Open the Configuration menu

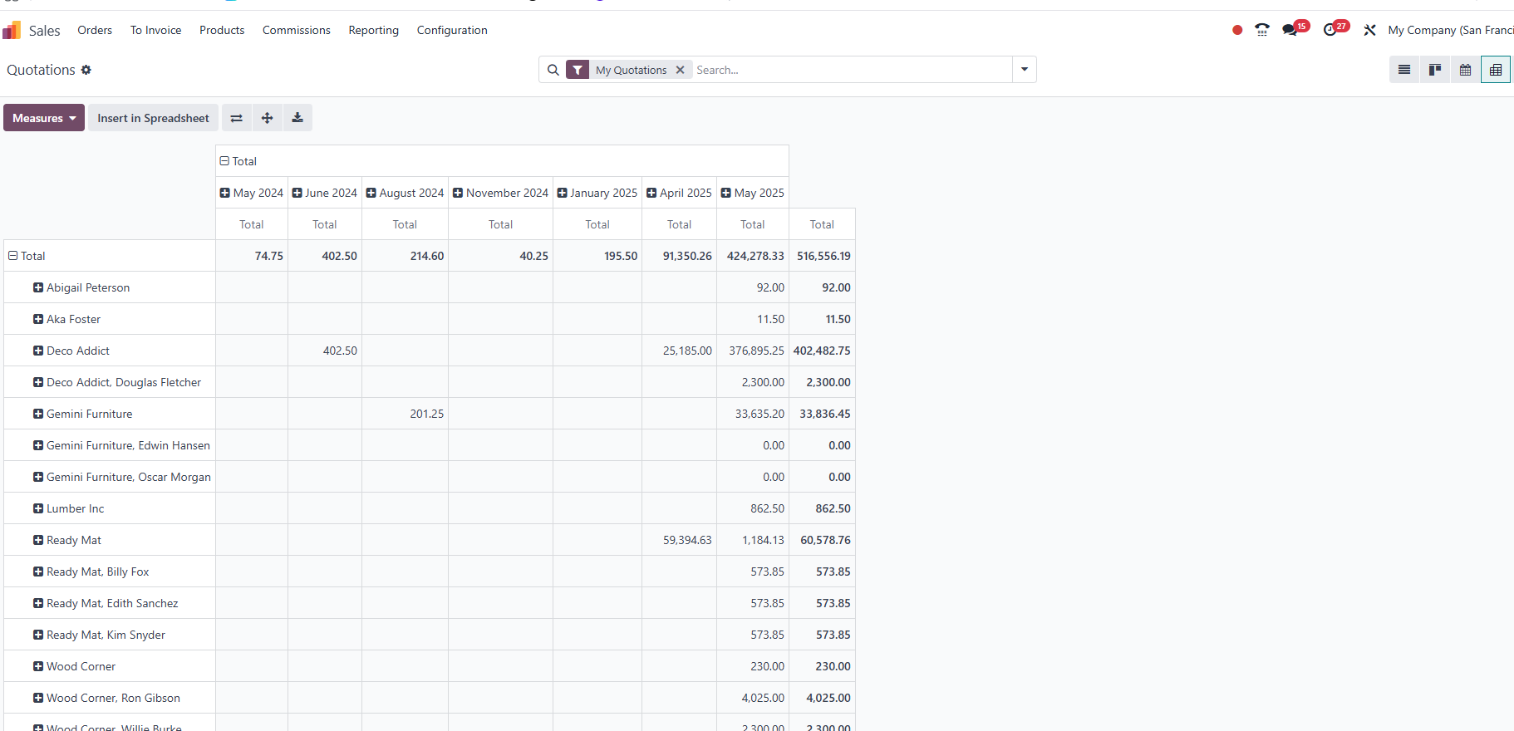(452, 30)
